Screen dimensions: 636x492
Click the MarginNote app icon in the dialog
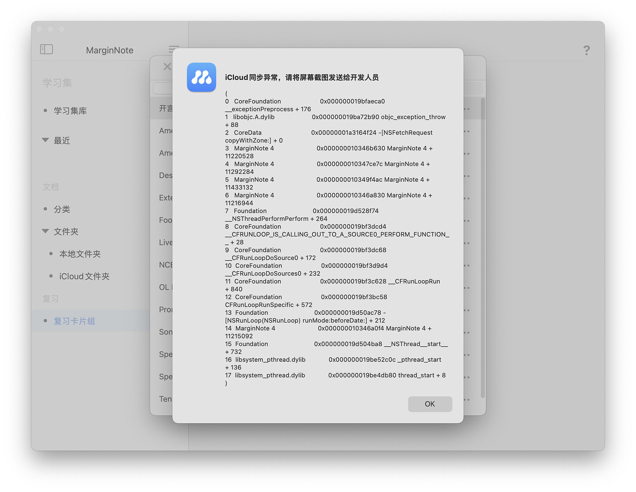(201, 77)
